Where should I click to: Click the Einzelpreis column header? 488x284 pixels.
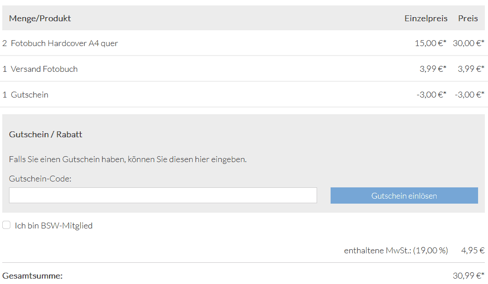(426, 19)
